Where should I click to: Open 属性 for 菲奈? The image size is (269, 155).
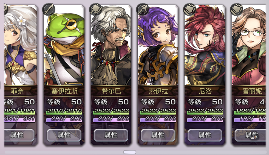[x=19, y=135]
